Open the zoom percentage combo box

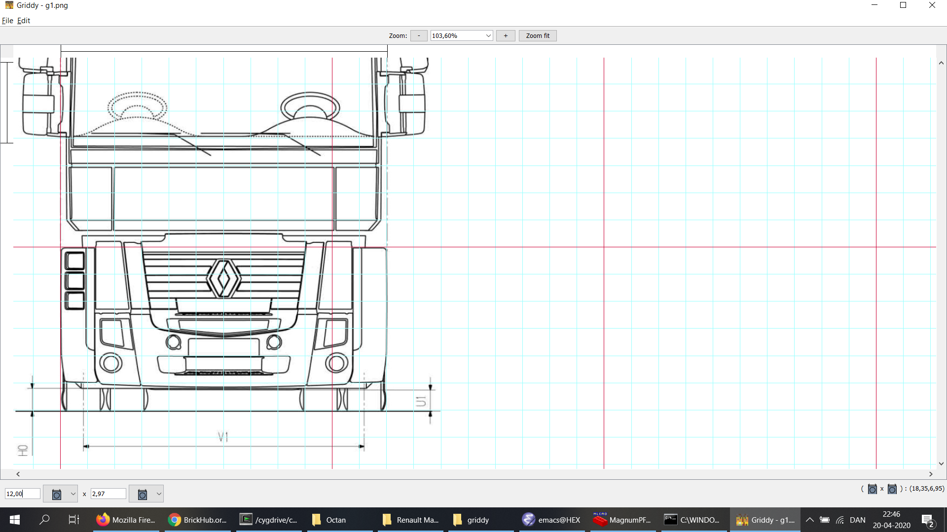[x=462, y=36]
